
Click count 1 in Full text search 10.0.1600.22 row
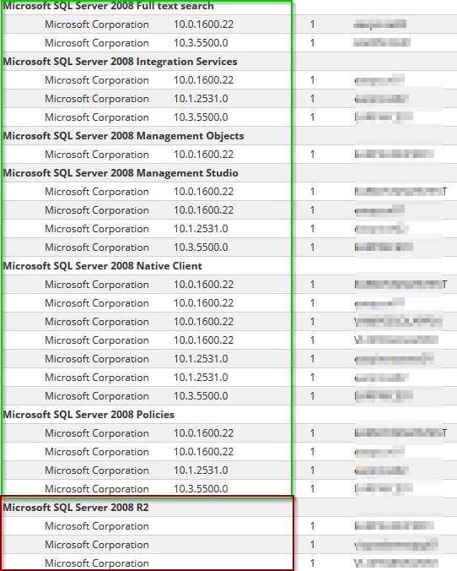312,24
